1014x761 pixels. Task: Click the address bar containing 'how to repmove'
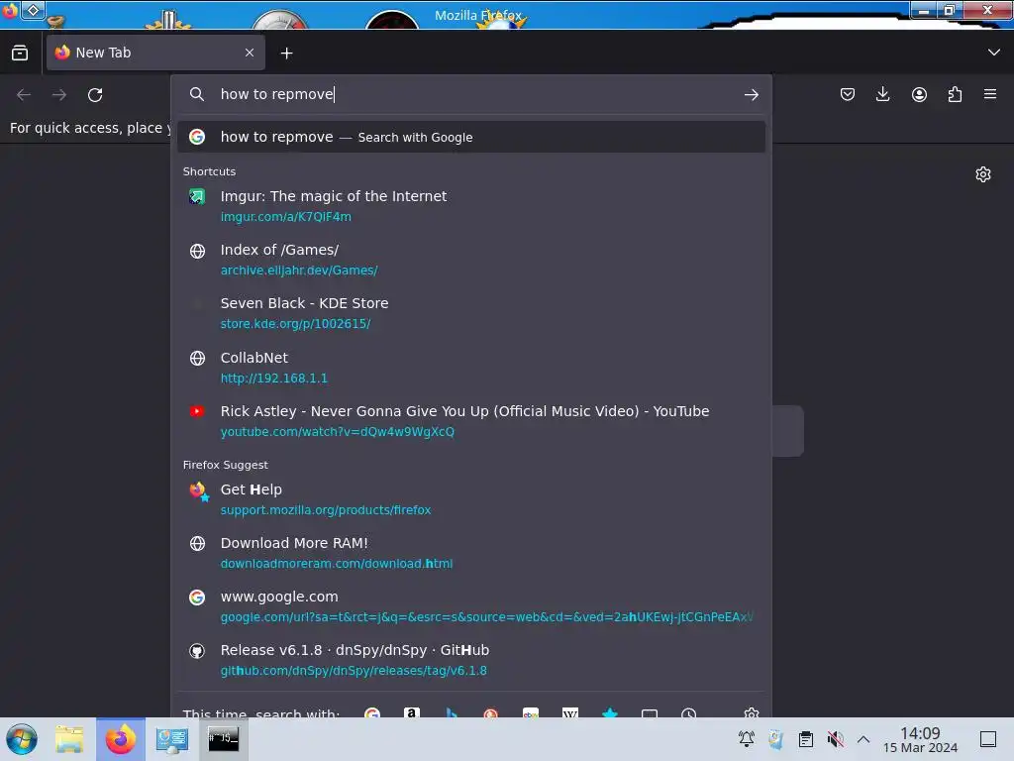click(x=472, y=94)
